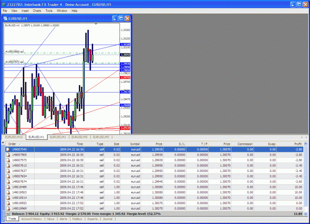Click the orders list scrollbar up arrow
This screenshot has width=310, height=224.
306,144
